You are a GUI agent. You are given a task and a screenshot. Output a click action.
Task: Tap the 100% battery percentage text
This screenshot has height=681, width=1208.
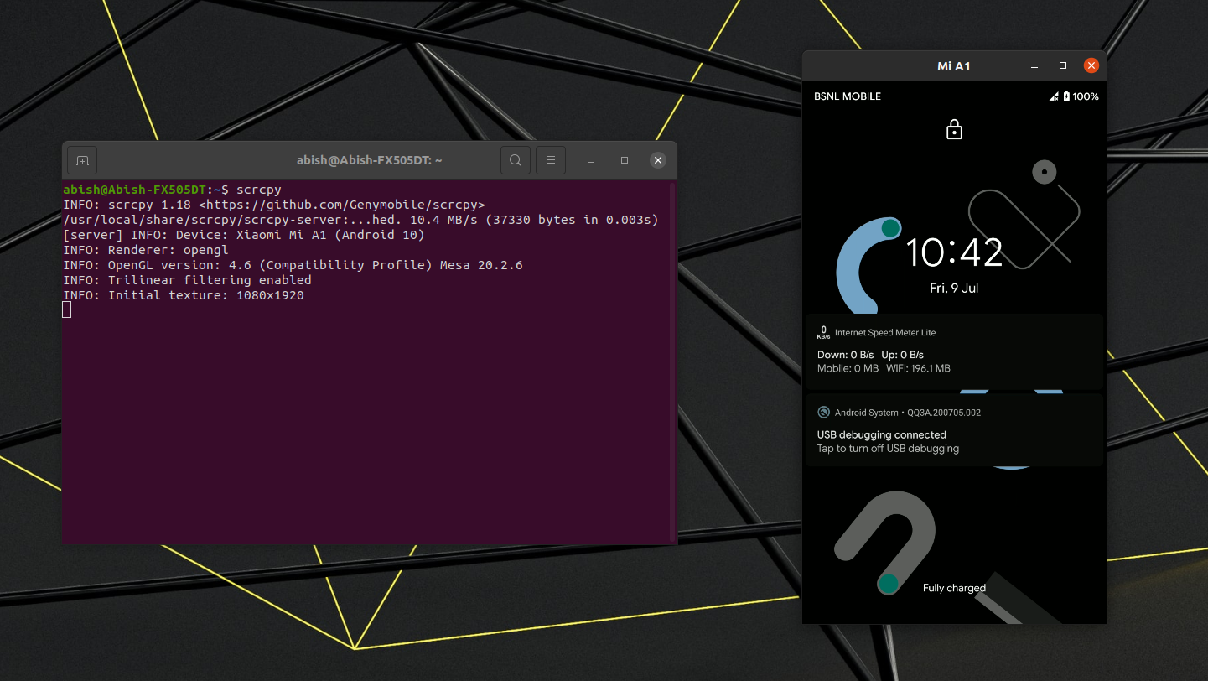[x=1086, y=96]
